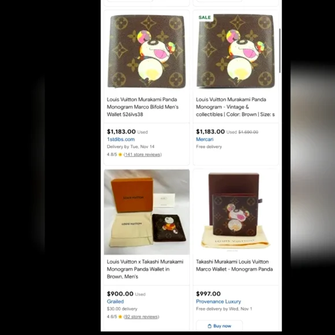Image resolution: width=335 pixels, height=335 pixels.
Task: Open the Marco Bifold Men's Wallet 526lvs38 title
Action: coord(143,107)
